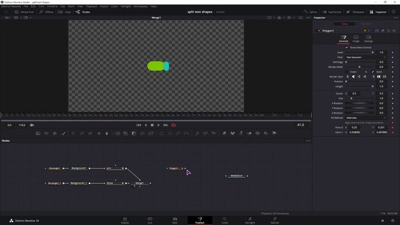
Task: Select the Polygon1 node
Action: coord(175,168)
